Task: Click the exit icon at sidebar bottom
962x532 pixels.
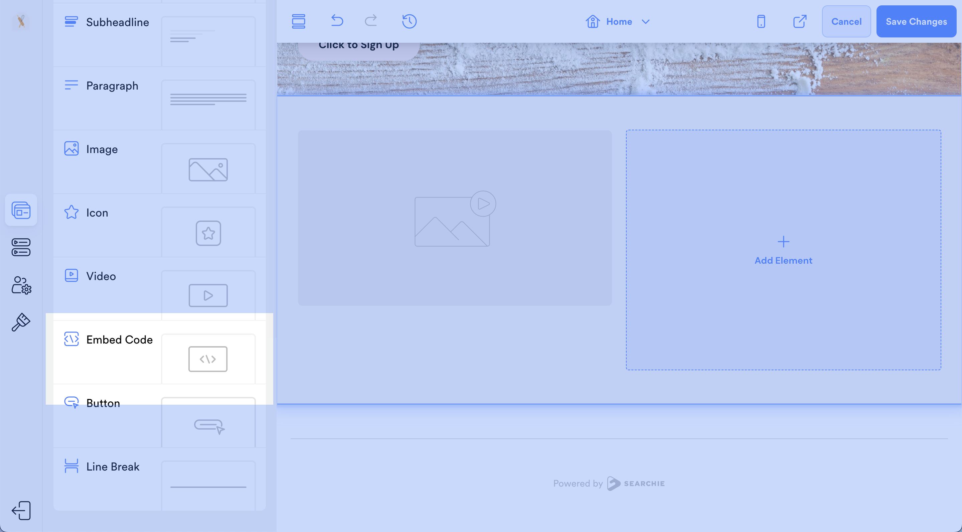Action: tap(21, 510)
